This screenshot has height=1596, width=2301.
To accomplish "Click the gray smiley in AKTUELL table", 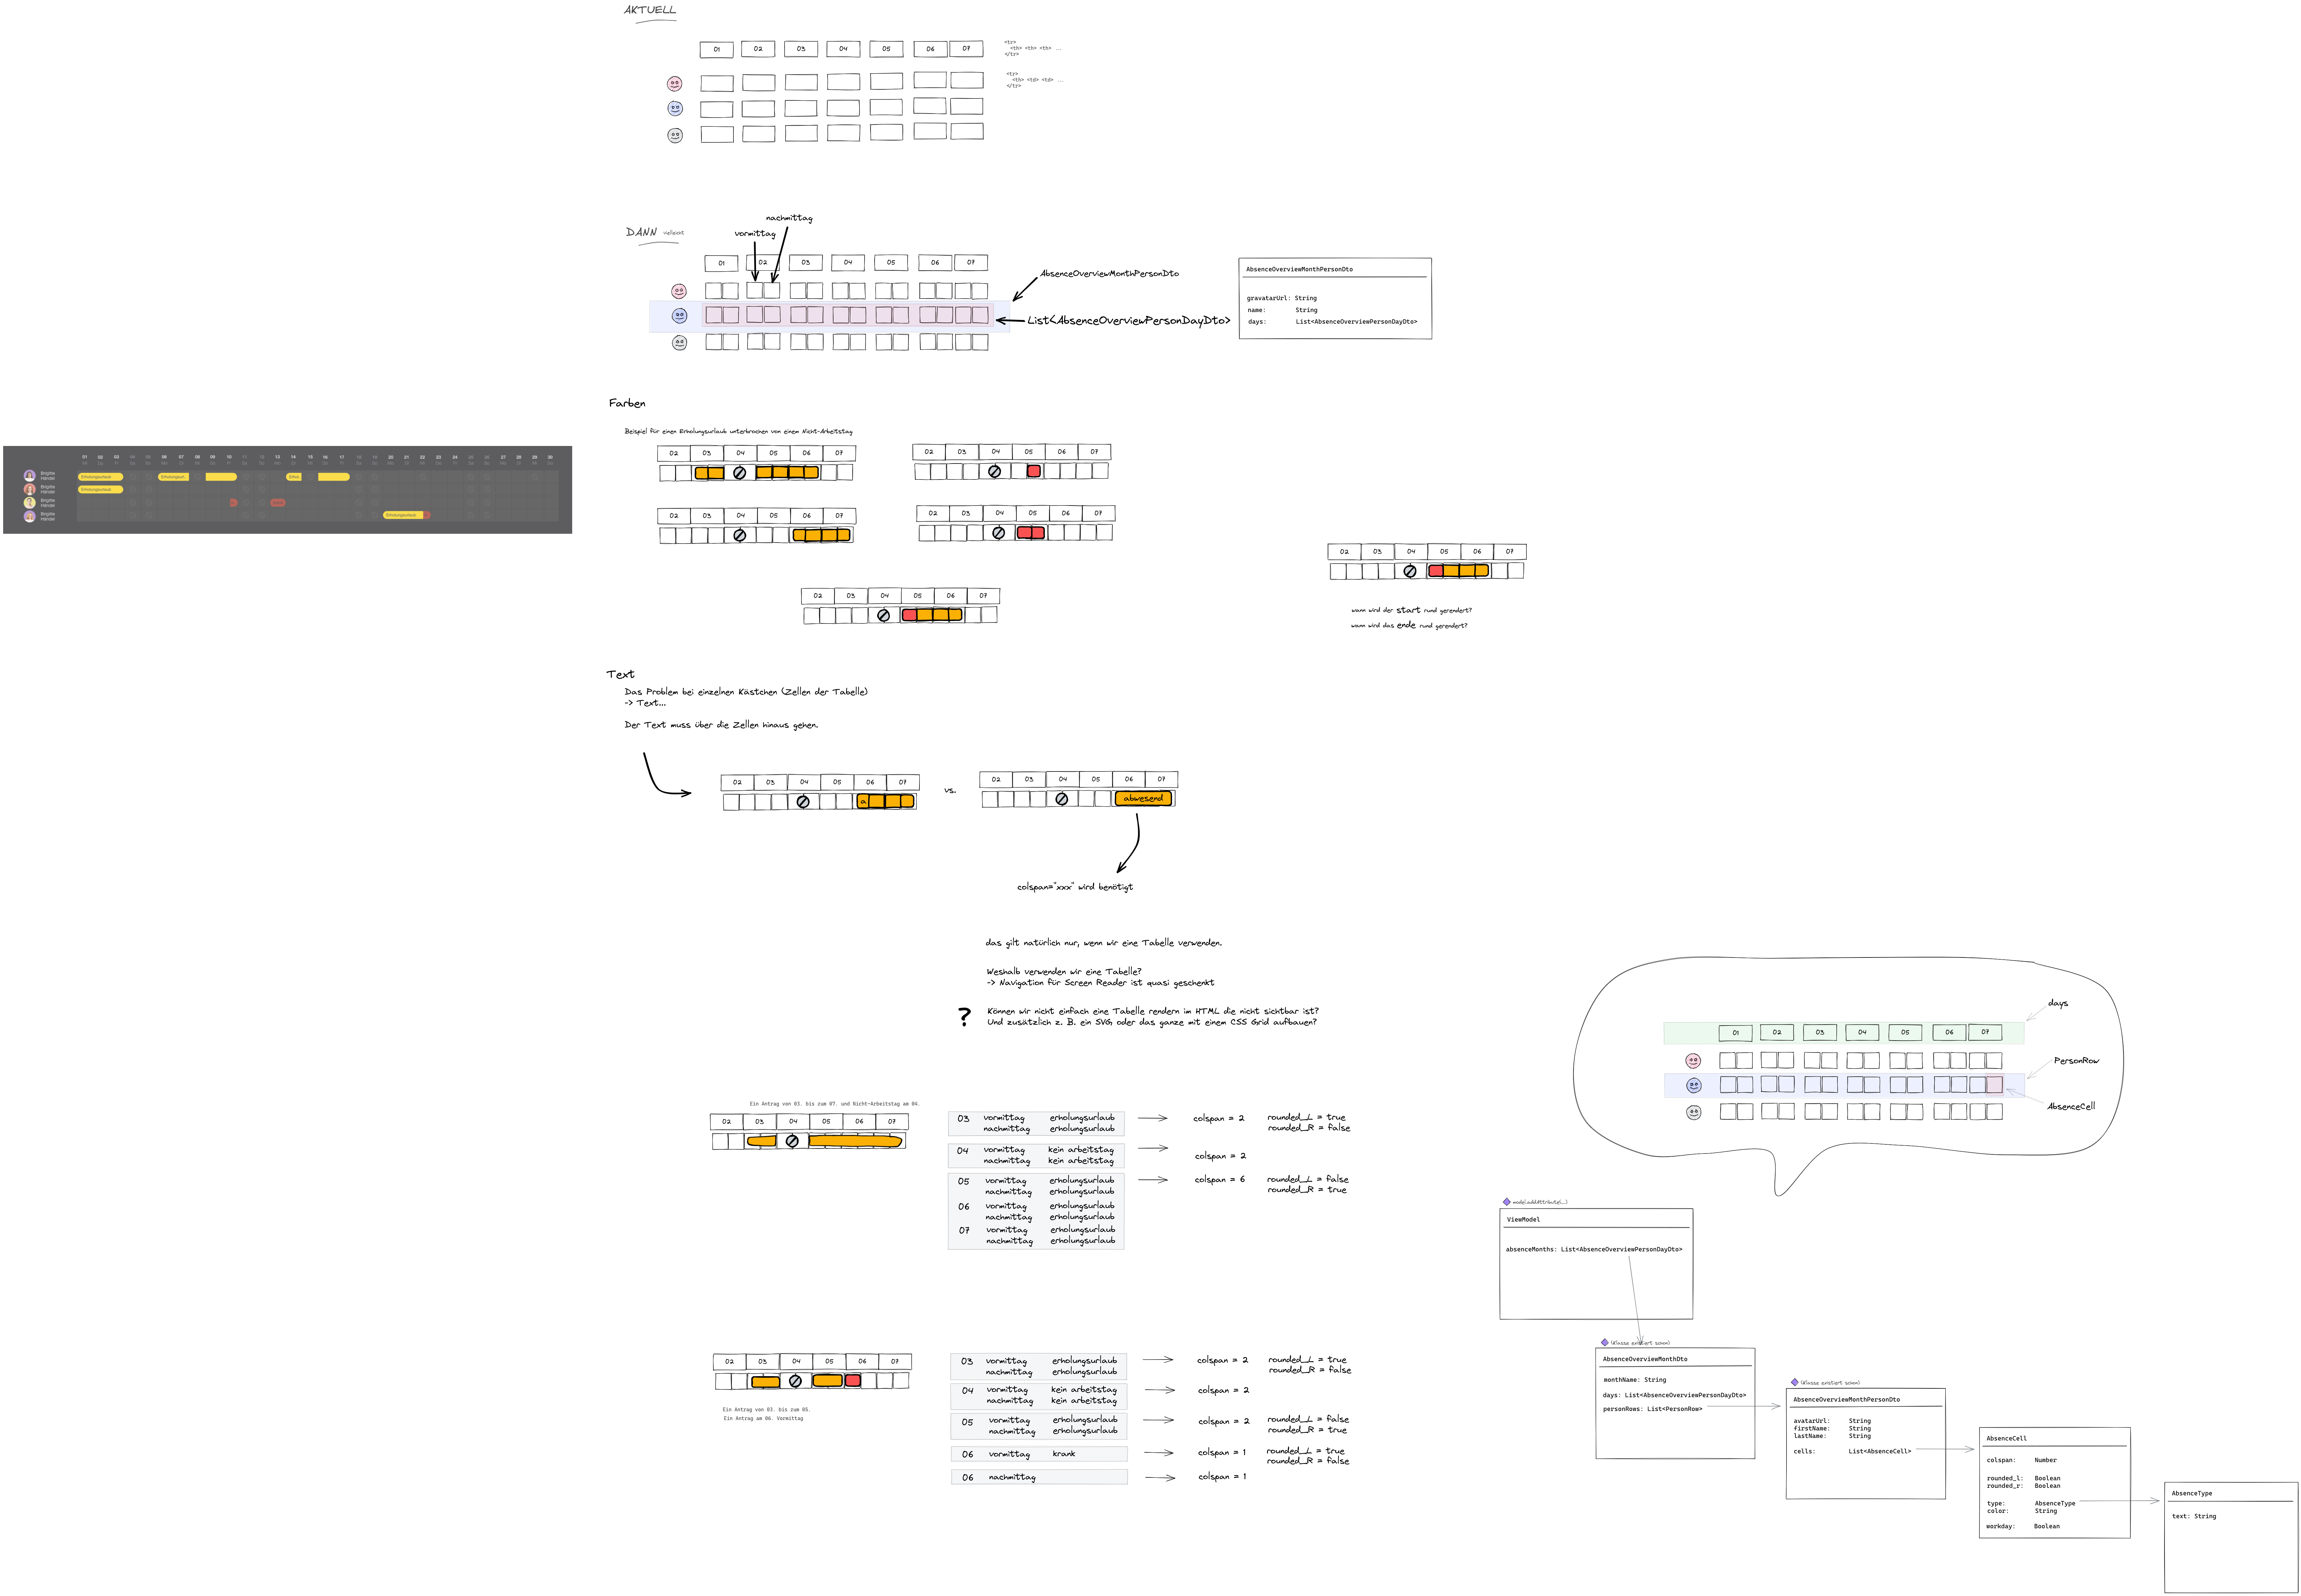I will pyautogui.click(x=675, y=135).
